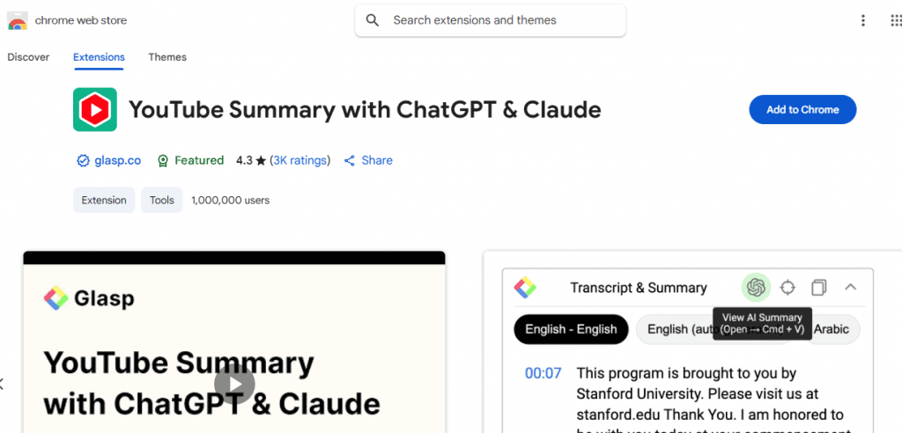
Task: Collapse the Transcript & Summary panel chevron
Action: tap(850, 287)
